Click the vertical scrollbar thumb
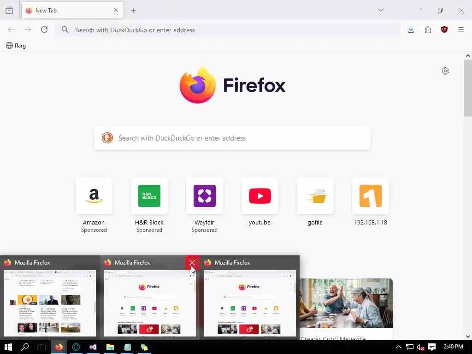 (x=468, y=88)
